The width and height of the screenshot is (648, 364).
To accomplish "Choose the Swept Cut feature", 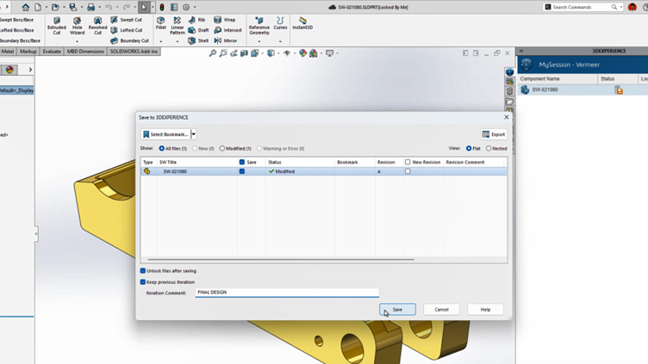I will [126, 20].
